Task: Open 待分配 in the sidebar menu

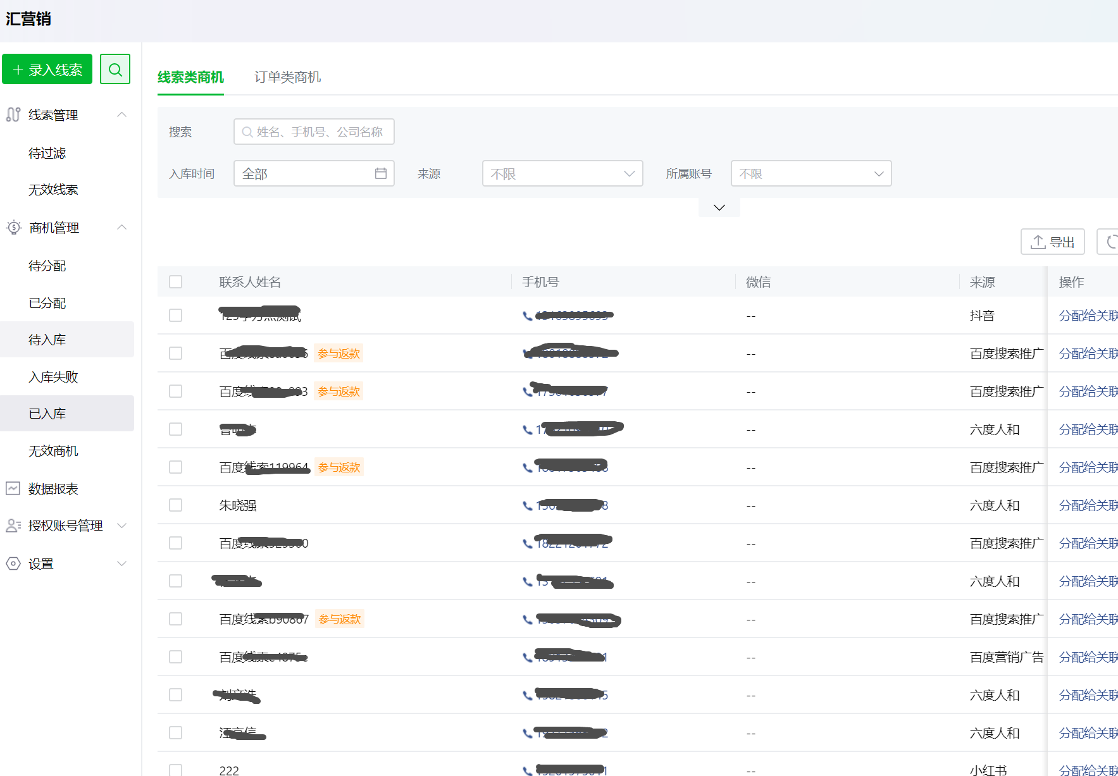Action: 47,266
